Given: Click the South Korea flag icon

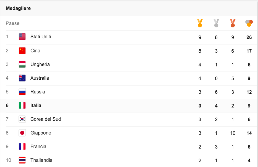Looking at the screenshot, I should tap(22, 119).
